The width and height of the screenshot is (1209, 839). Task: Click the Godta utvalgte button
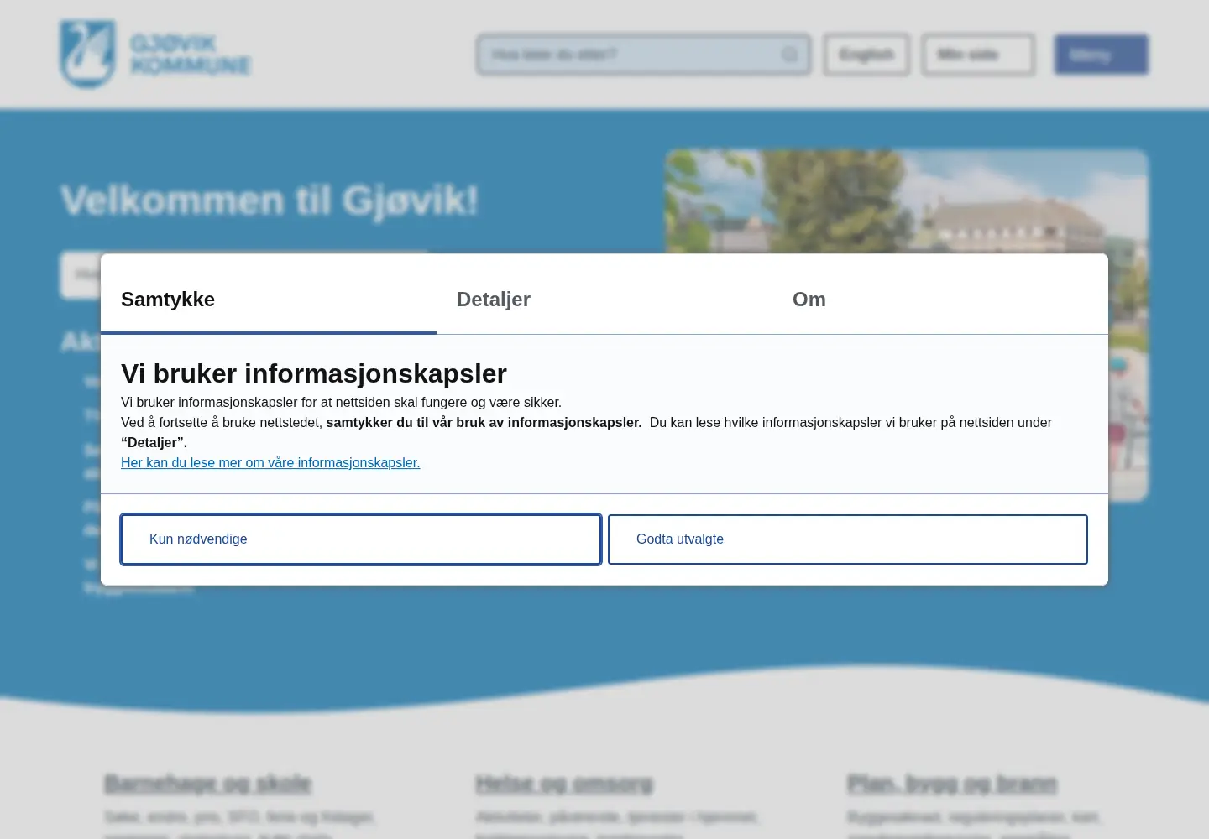tap(848, 539)
